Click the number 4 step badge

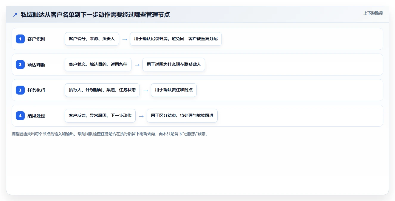coord(20,116)
